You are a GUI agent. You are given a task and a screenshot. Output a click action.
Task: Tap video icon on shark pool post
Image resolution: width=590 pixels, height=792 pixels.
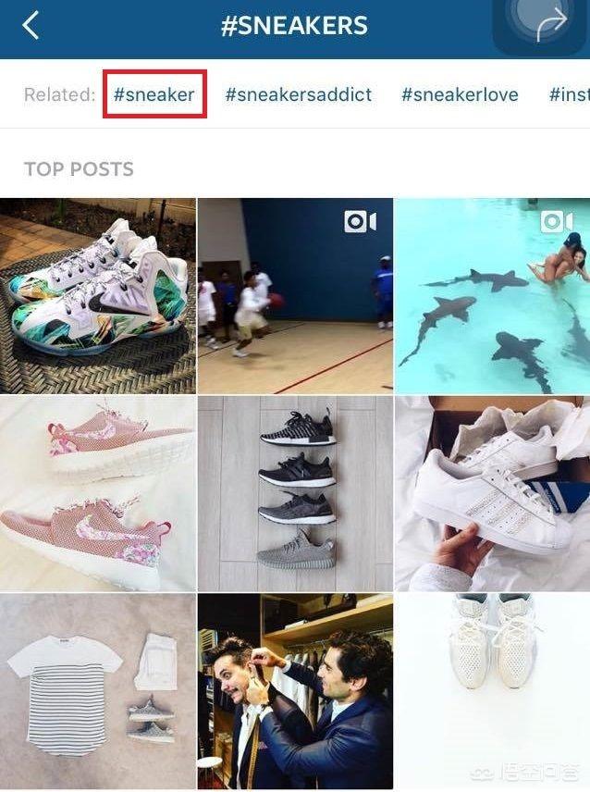(557, 222)
